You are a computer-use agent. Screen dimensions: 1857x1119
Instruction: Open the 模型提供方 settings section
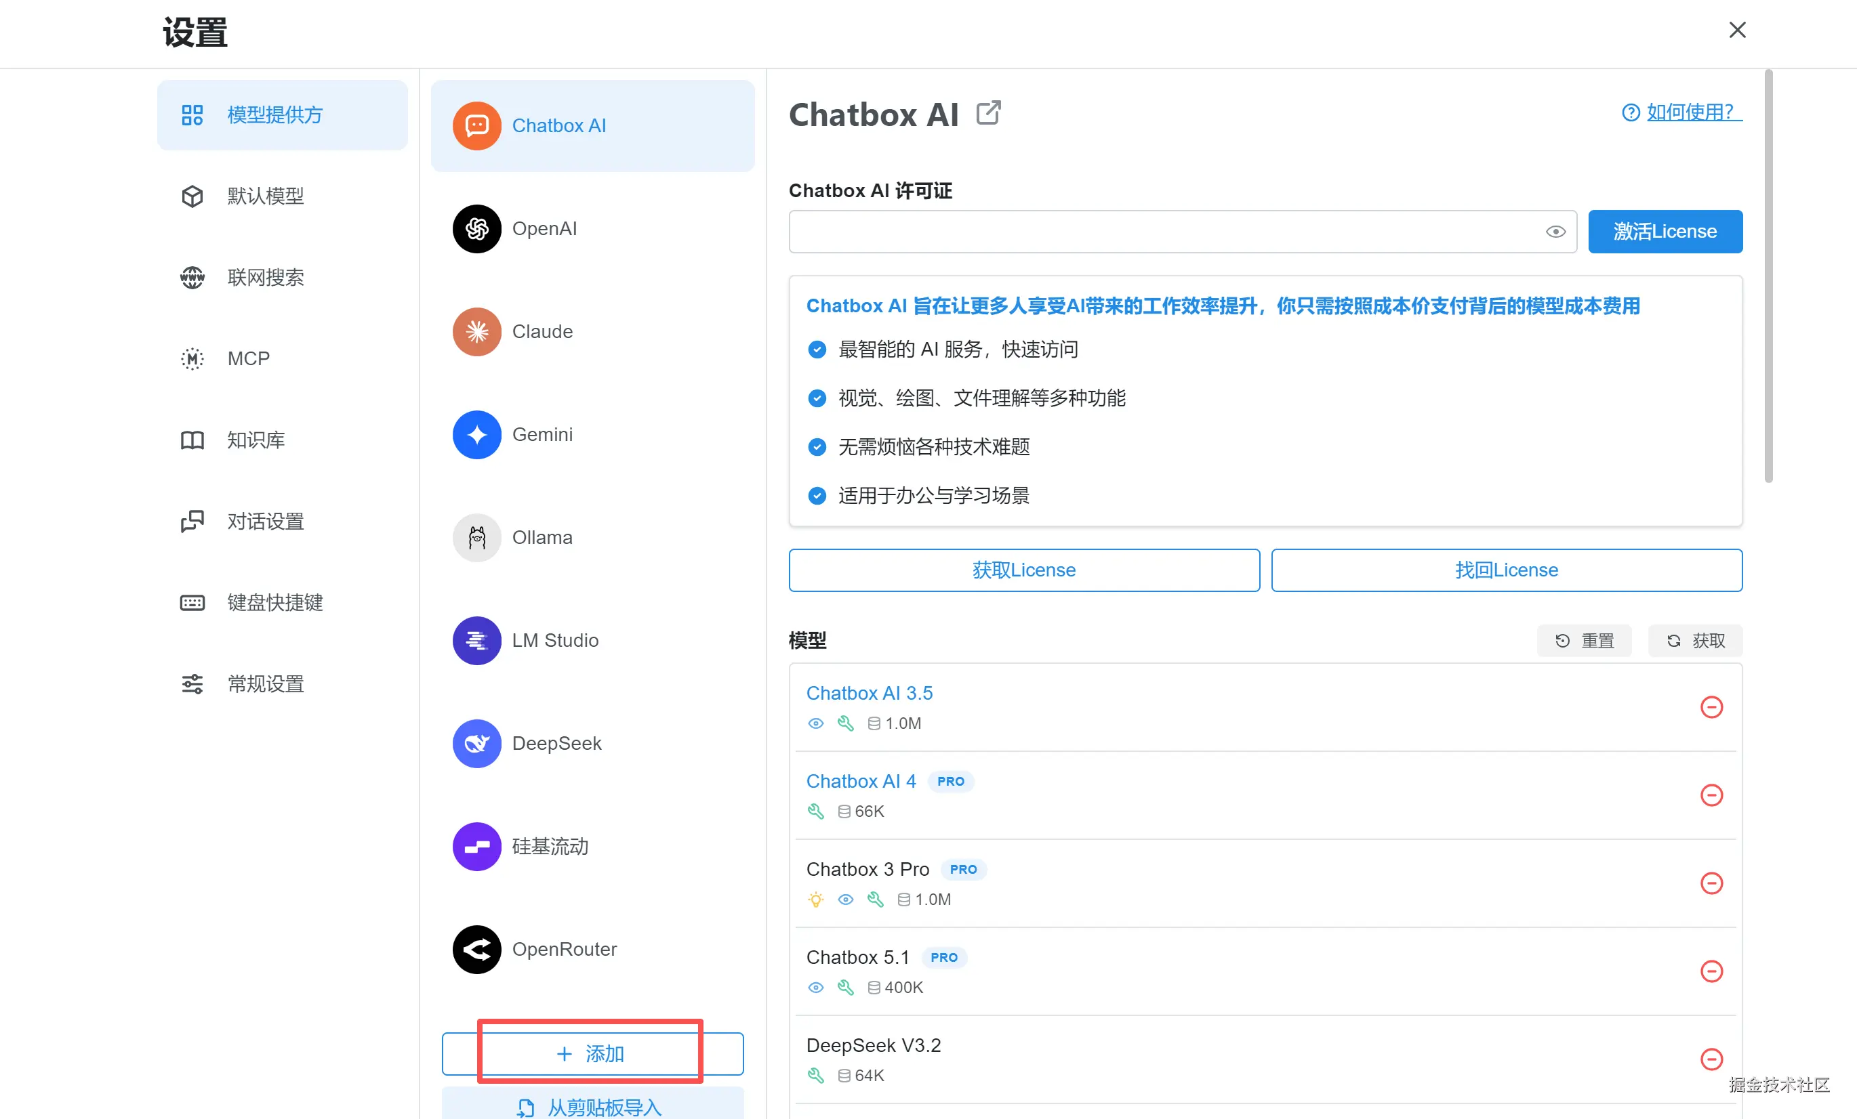[283, 115]
